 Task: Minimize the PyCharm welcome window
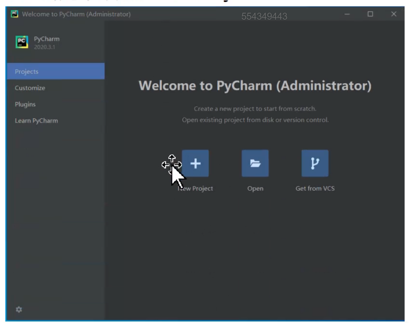[347, 14]
